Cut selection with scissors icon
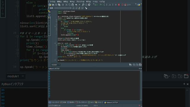This screenshot has width=190, height=107. (66, 5)
